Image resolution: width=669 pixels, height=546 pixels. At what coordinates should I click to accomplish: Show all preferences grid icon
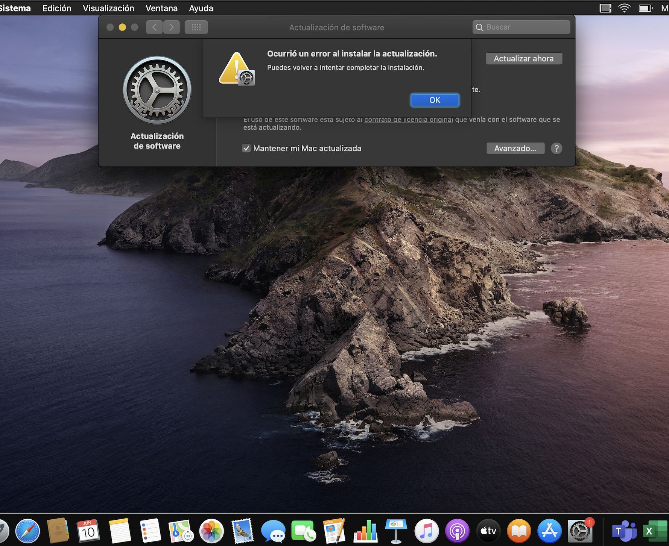[196, 27]
